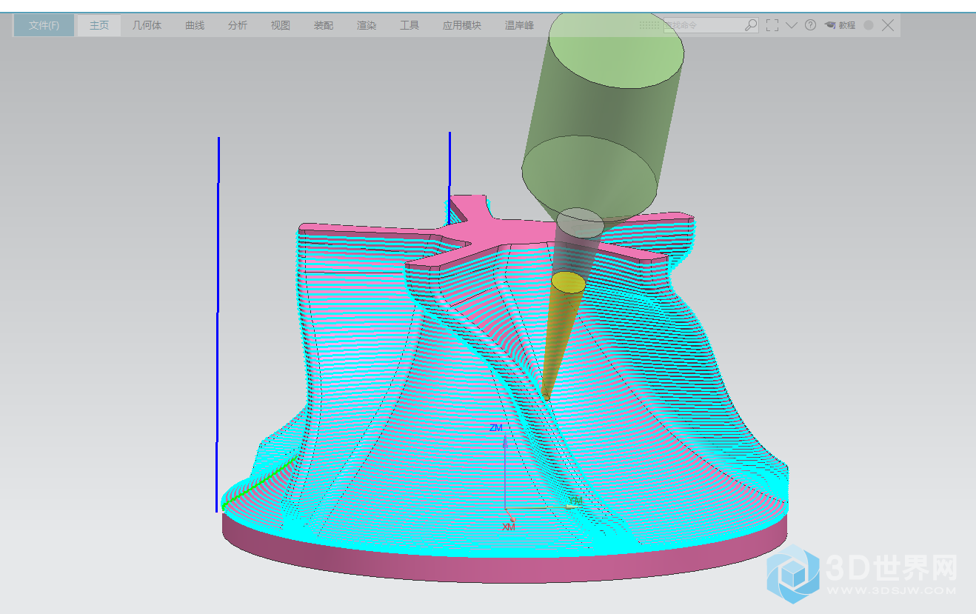Open the 视图 tab
The height and width of the screenshot is (614, 976).
281,25
